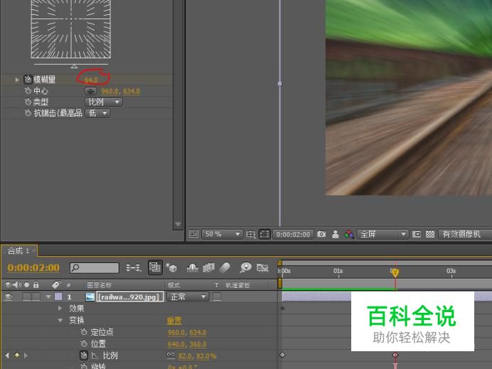Open the antialiasing dropdown set to 低
The image size is (492, 369).
97,113
